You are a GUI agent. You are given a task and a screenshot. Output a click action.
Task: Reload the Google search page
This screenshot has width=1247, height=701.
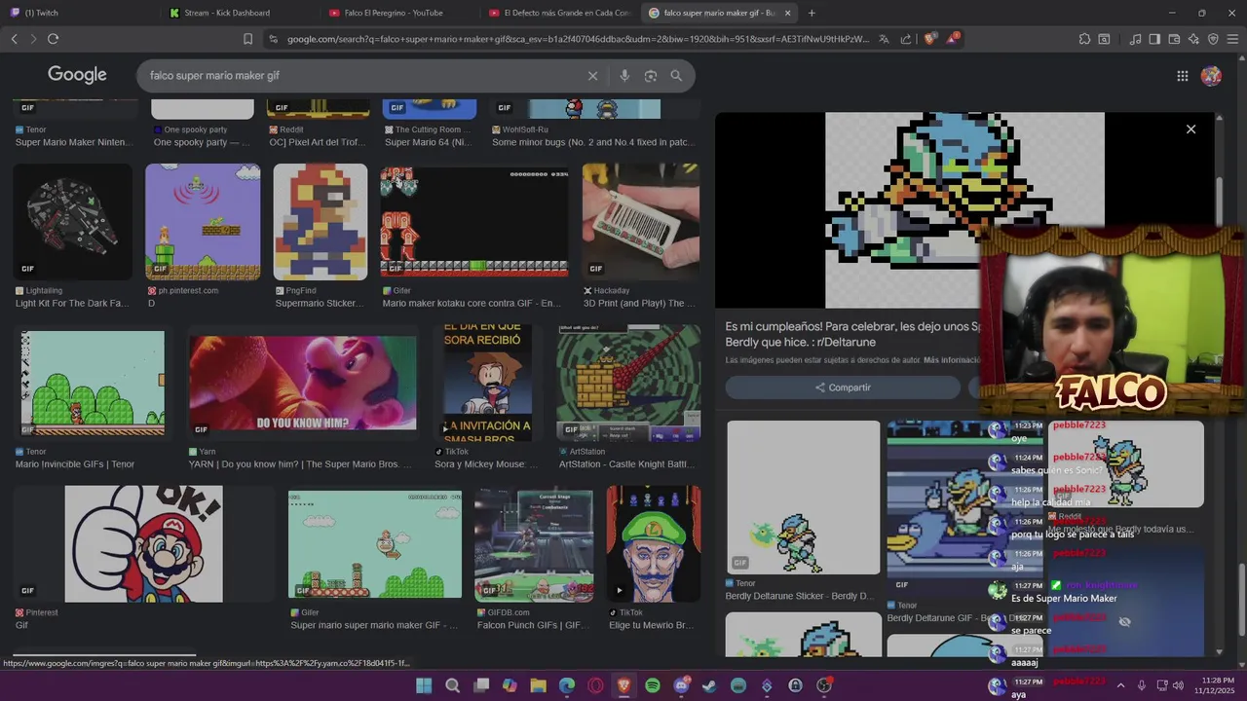pos(53,39)
